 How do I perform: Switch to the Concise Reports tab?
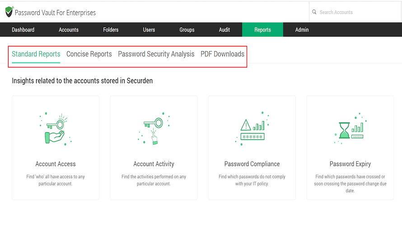[x=89, y=54]
